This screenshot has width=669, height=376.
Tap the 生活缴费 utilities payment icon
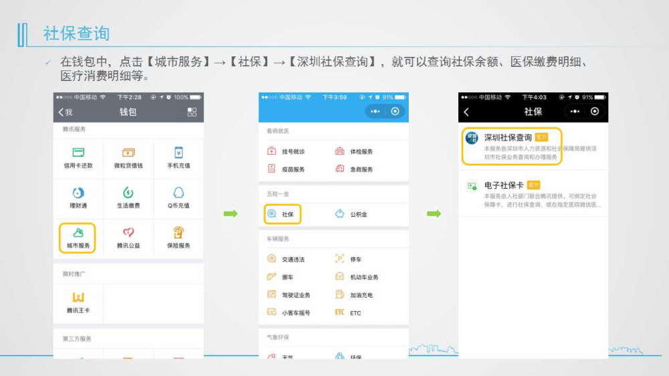pyautogui.click(x=128, y=197)
